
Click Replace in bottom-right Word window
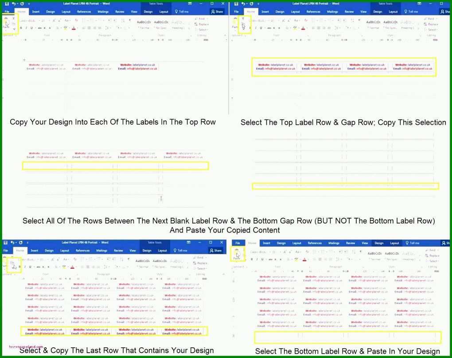(433, 255)
